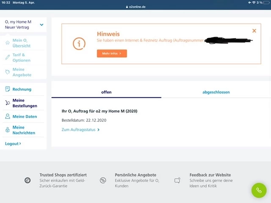Open Mein O2 Übersicht menu entry
Screen dimensions: 271x203
pos(24,43)
